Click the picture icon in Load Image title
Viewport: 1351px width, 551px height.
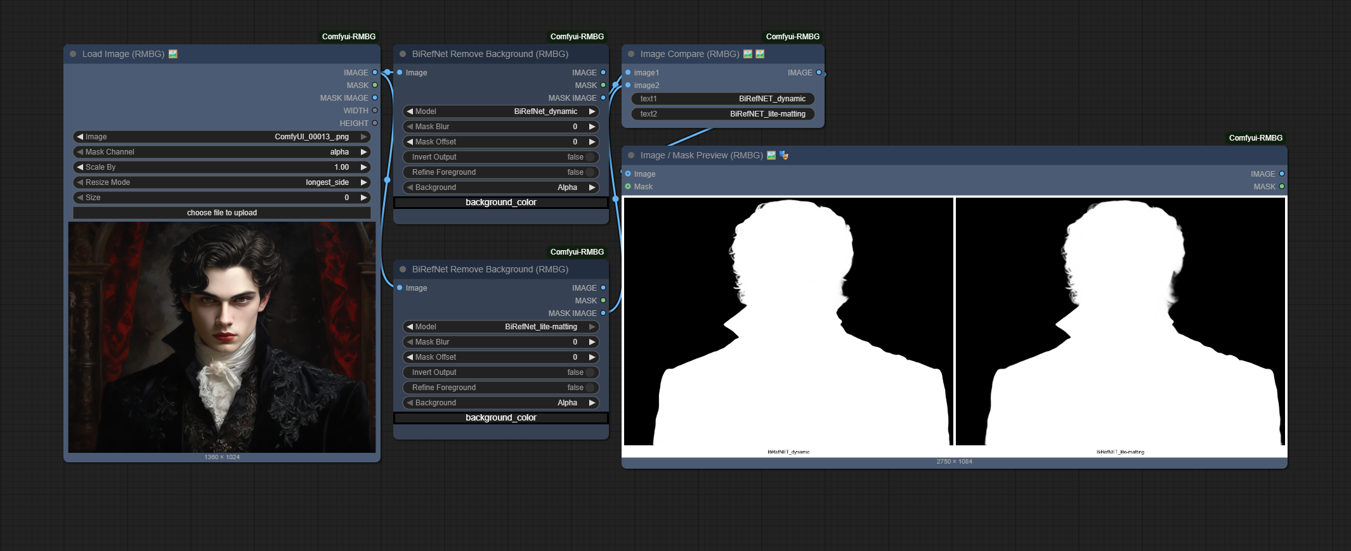[173, 54]
